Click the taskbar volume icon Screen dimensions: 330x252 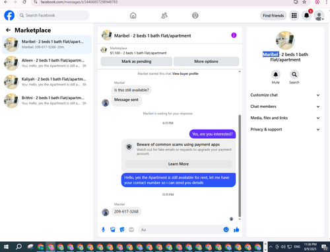point(283,247)
